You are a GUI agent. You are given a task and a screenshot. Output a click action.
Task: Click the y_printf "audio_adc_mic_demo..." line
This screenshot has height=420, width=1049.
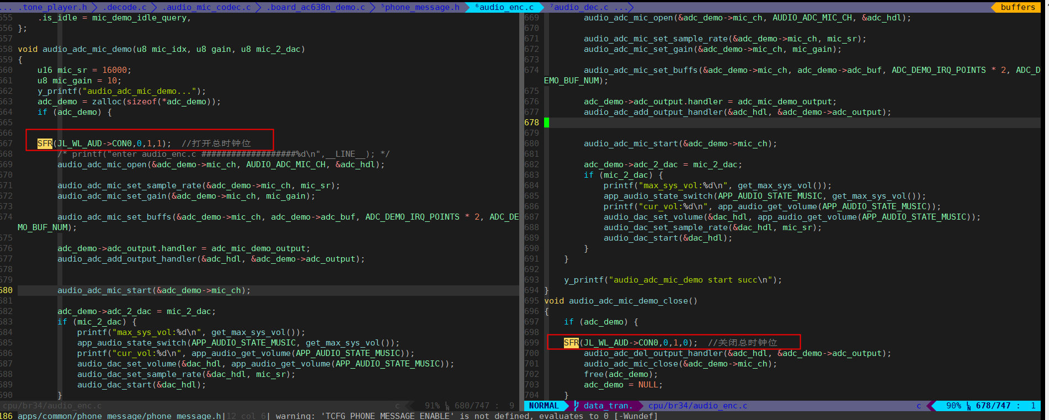point(121,91)
